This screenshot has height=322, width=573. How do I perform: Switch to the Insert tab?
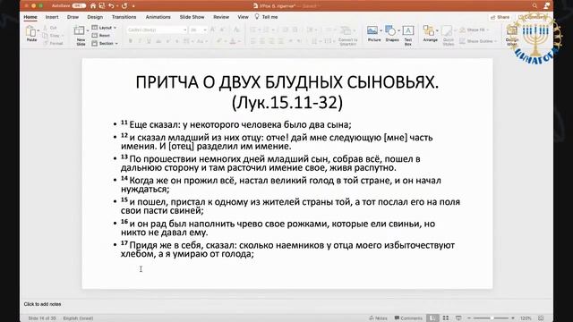click(52, 17)
